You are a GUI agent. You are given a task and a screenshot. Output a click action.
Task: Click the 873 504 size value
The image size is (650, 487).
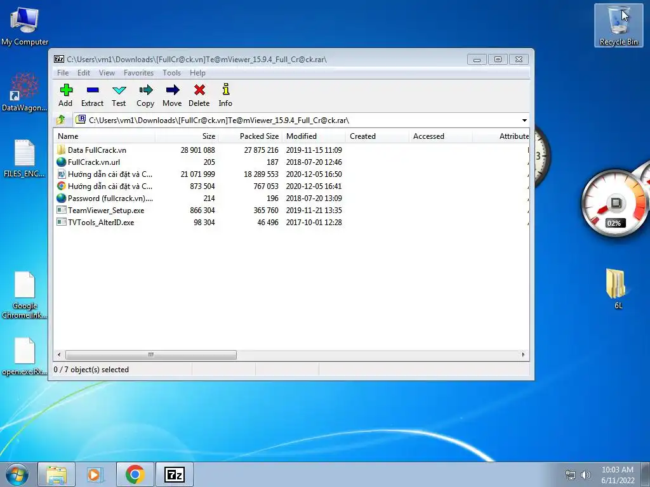pyautogui.click(x=202, y=186)
